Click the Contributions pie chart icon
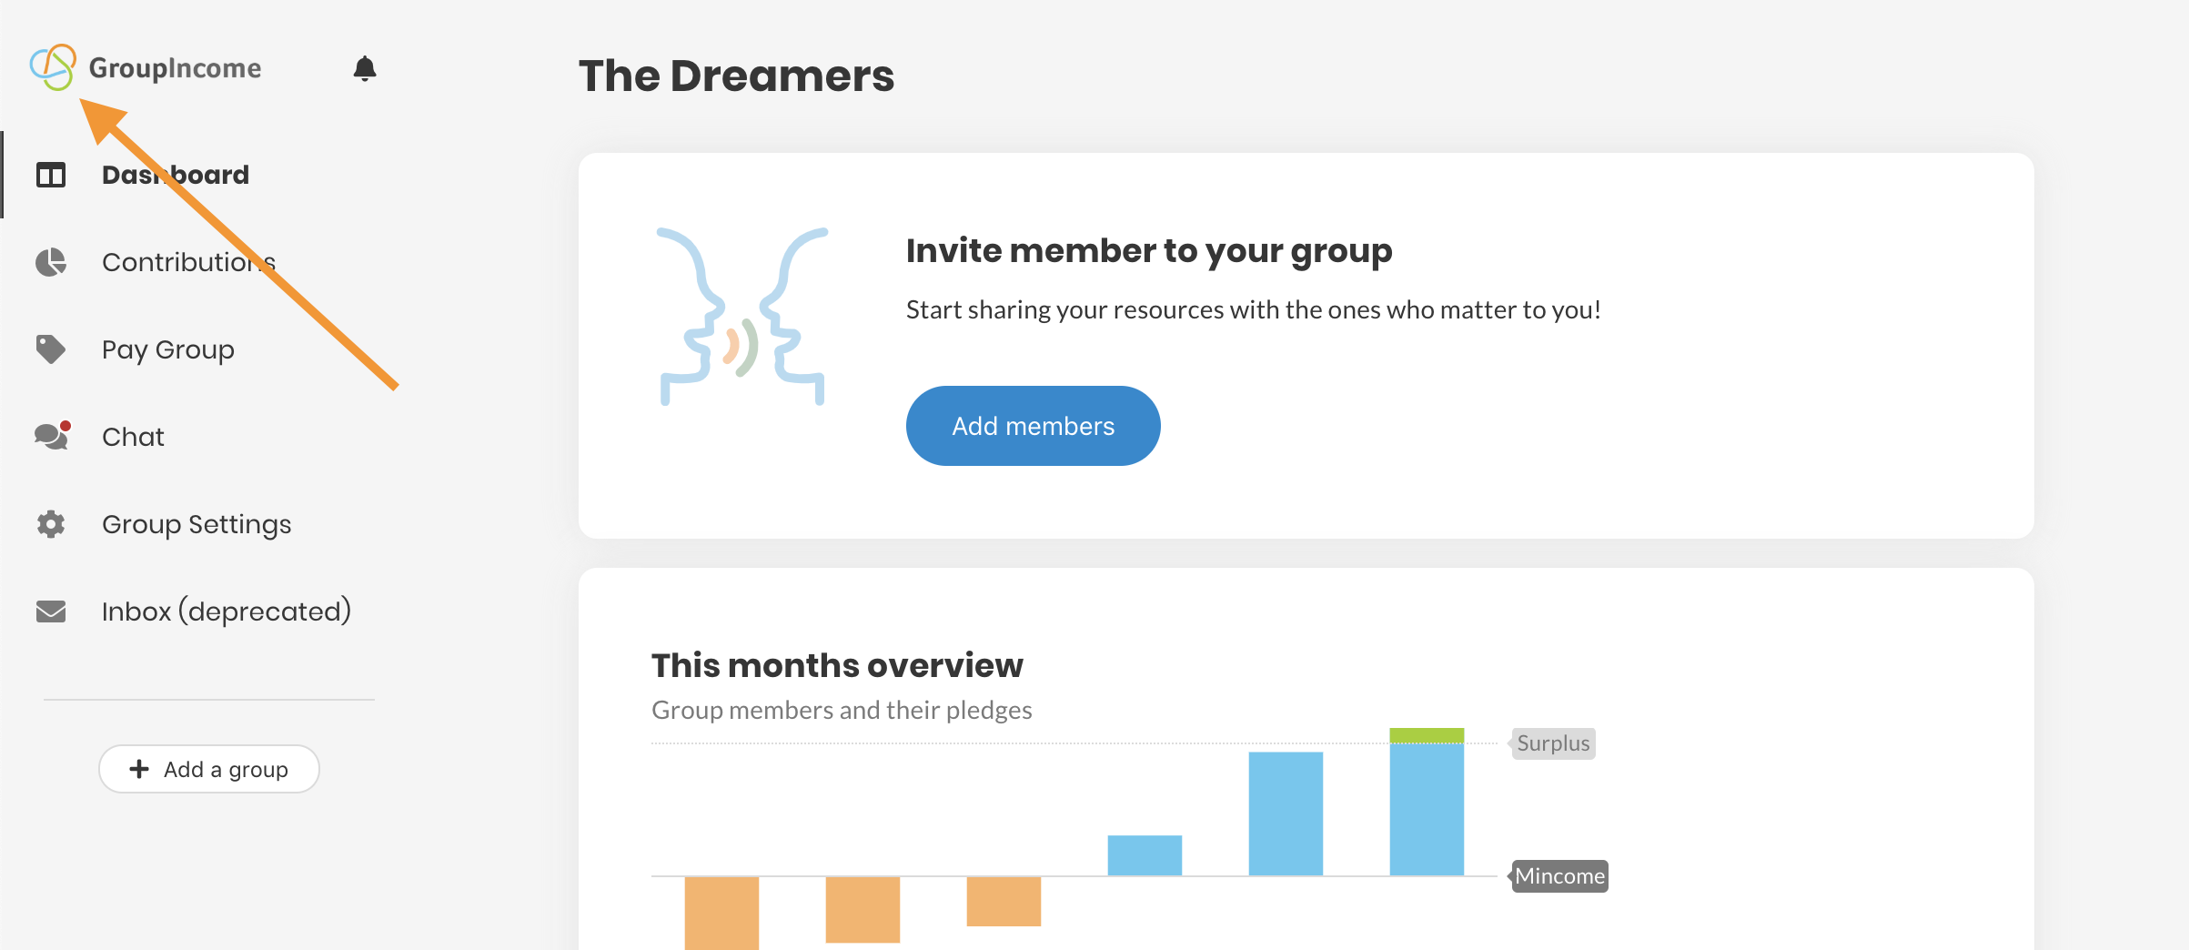 coord(51,262)
